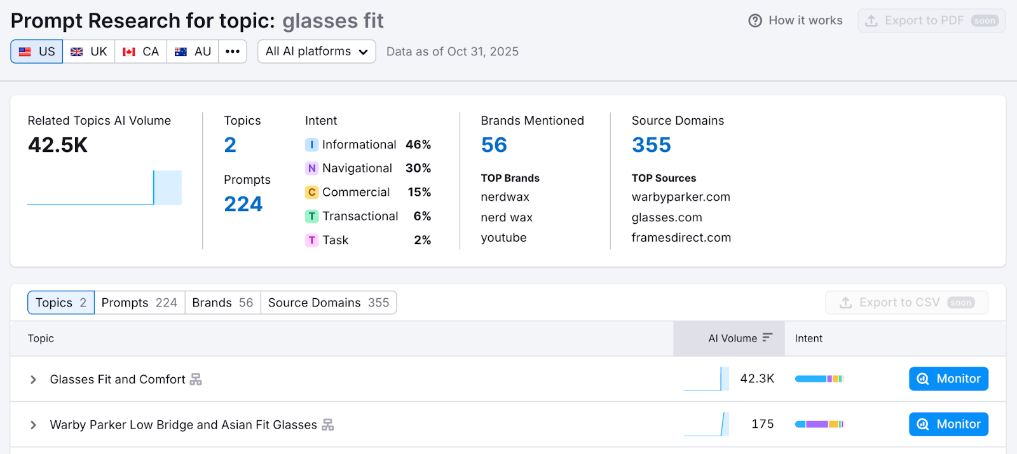Click the How it works help icon

click(x=754, y=20)
